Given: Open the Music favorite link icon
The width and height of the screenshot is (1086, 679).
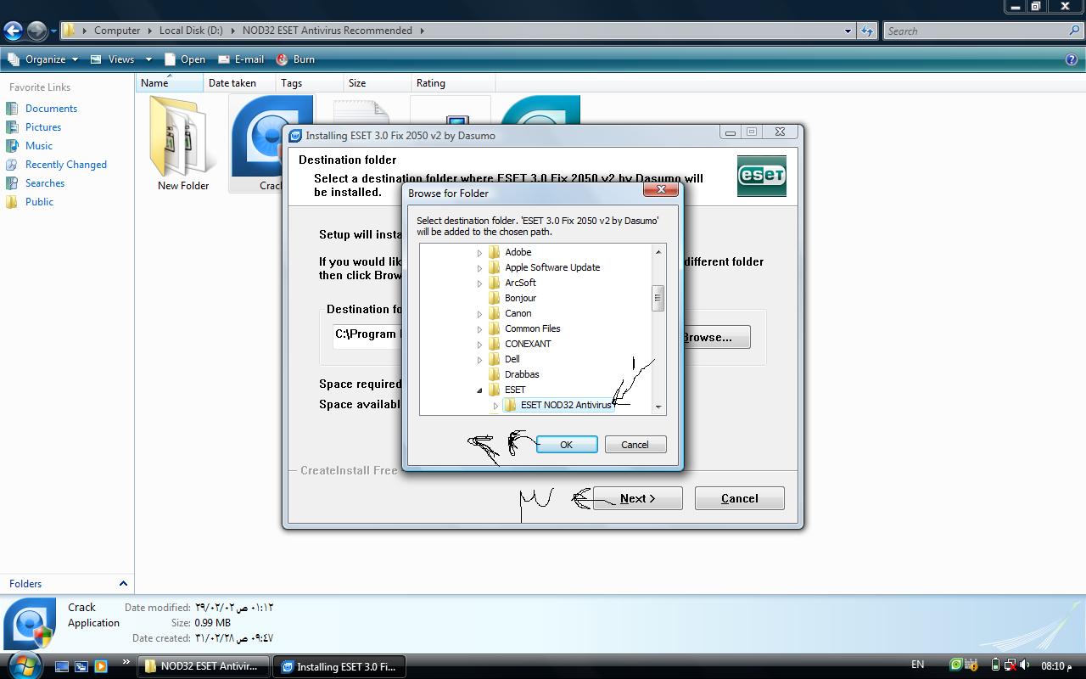Looking at the screenshot, I should [x=12, y=146].
